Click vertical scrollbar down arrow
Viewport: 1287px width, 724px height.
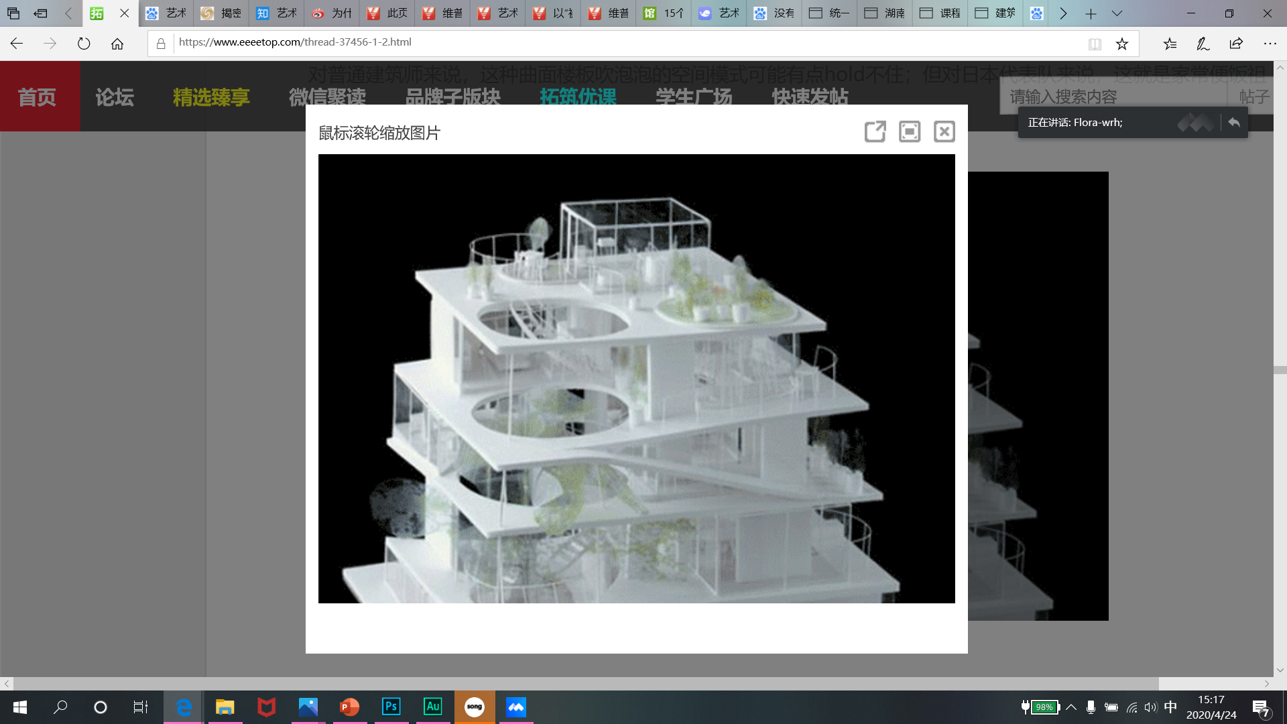pyautogui.click(x=1280, y=670)
